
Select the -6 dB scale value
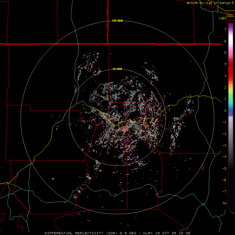(224, 180)
